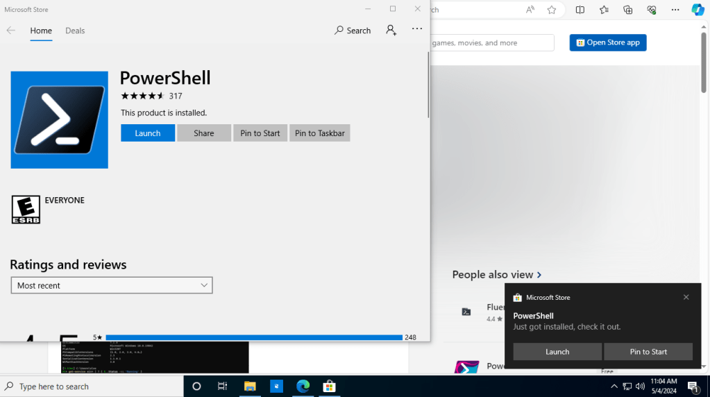Screen dimensions: 710x397
Task: Open People also view link
Action: click(497, 274)
